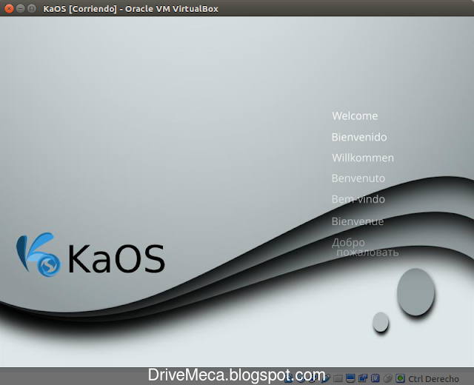Screen dimensions: 474x385
Task: Click the Добро пожаловать text
Action: (365, 247)
